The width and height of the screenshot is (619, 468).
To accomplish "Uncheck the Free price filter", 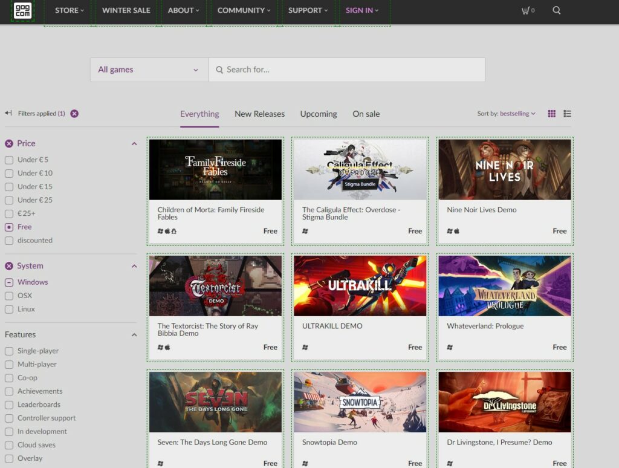I will [x=9, y=227].
